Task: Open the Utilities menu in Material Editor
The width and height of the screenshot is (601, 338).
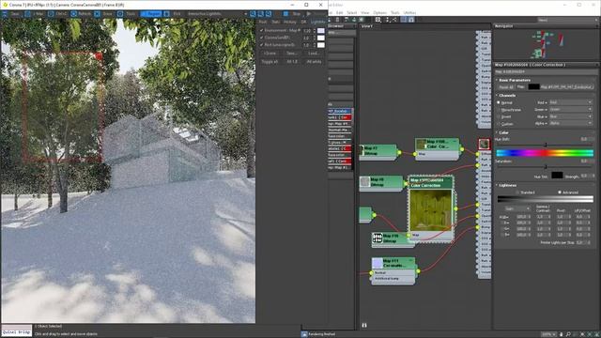Action: tap(409, 12)
